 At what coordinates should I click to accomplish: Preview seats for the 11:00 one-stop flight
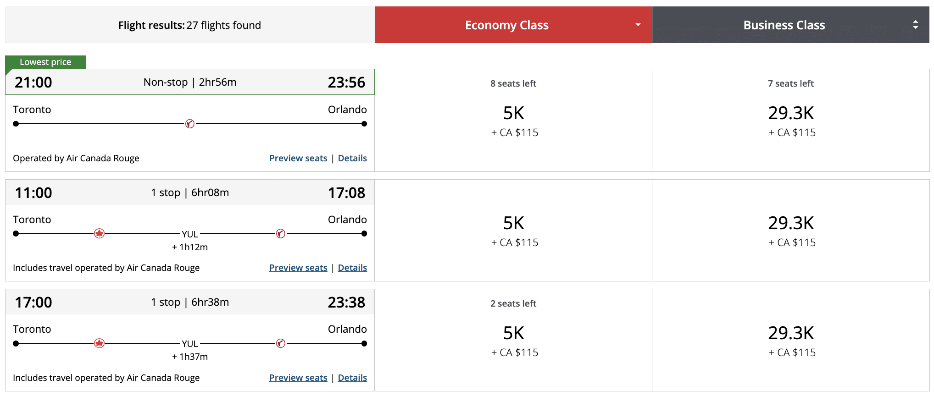coord(298,268)
